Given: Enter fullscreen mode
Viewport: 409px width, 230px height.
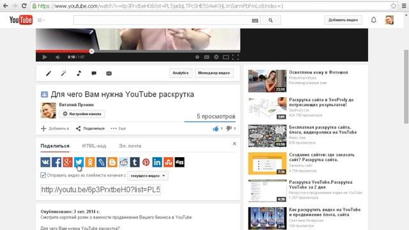Looking at the screenshot, I should pos(235,57).
